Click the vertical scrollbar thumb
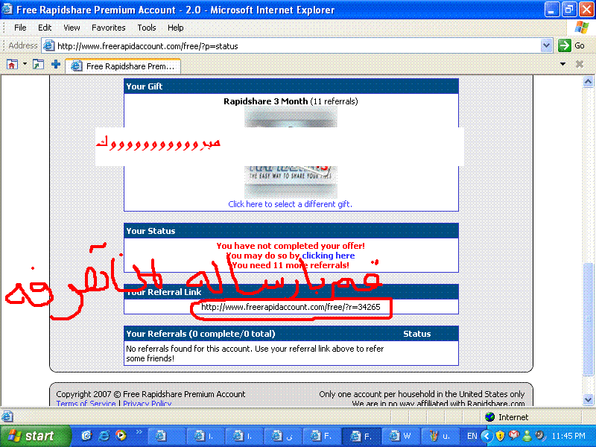 pos(588,320)
